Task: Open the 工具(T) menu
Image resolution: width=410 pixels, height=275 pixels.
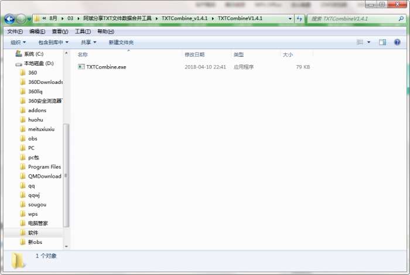Action: tap(83, 32)
